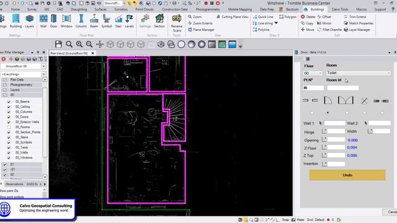The height and width of the screenshot is (223, 397).
Task: Click the Hinge value field
Action: (x=336, y=131)
